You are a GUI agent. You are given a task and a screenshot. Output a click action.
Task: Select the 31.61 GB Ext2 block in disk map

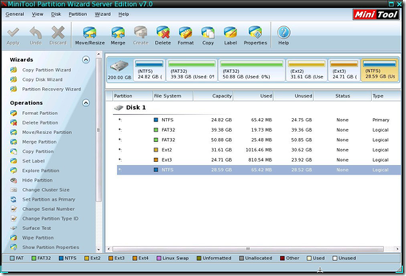coord(307,70)
